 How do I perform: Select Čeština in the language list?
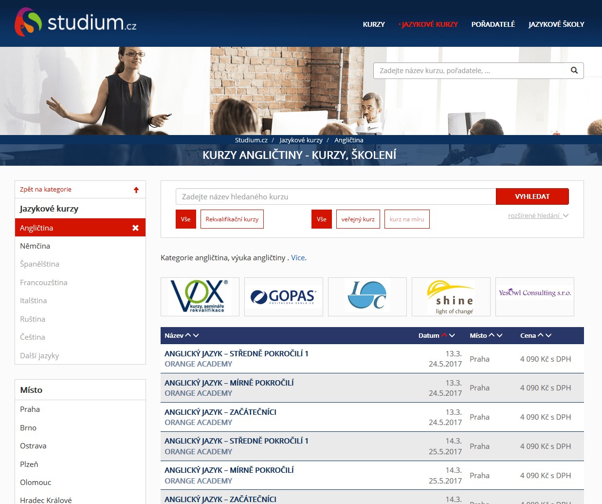pos(80,337)
